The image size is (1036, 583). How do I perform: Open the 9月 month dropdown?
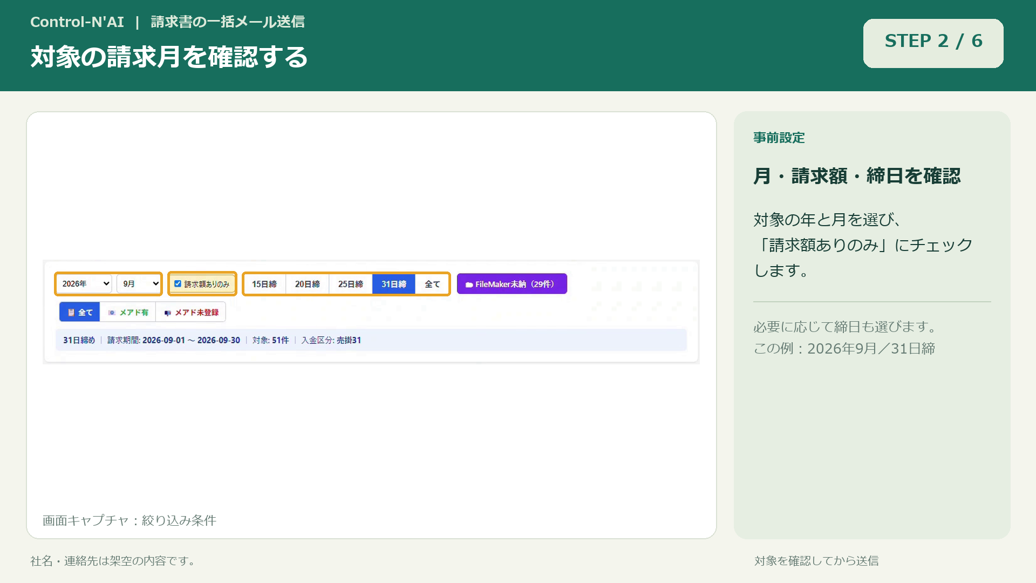[x=139, y=284]
